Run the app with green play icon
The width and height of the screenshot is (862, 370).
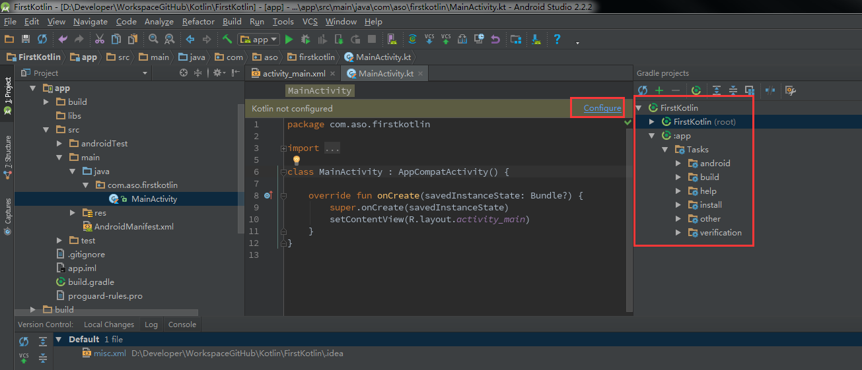(x=289, y=40)
